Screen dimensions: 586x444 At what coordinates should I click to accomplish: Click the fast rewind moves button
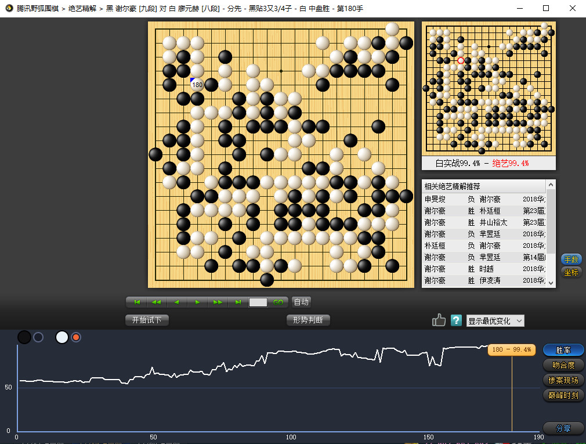pyautogui.click(x=156, y=302)
